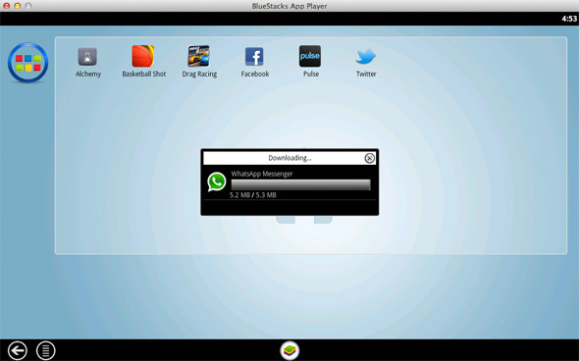Open the colorful apps grid launcher
This screenshot has width=579, height=361.
(x=28, y=63)
